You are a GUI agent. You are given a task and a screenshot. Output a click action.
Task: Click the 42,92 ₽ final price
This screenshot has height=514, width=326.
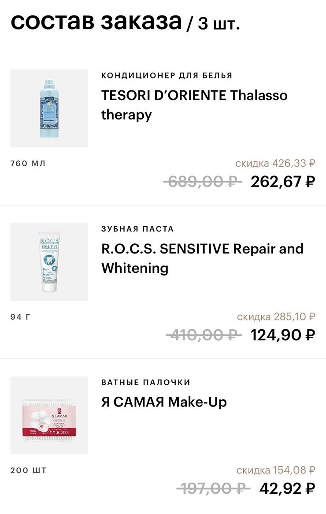[x=287, y=488]
